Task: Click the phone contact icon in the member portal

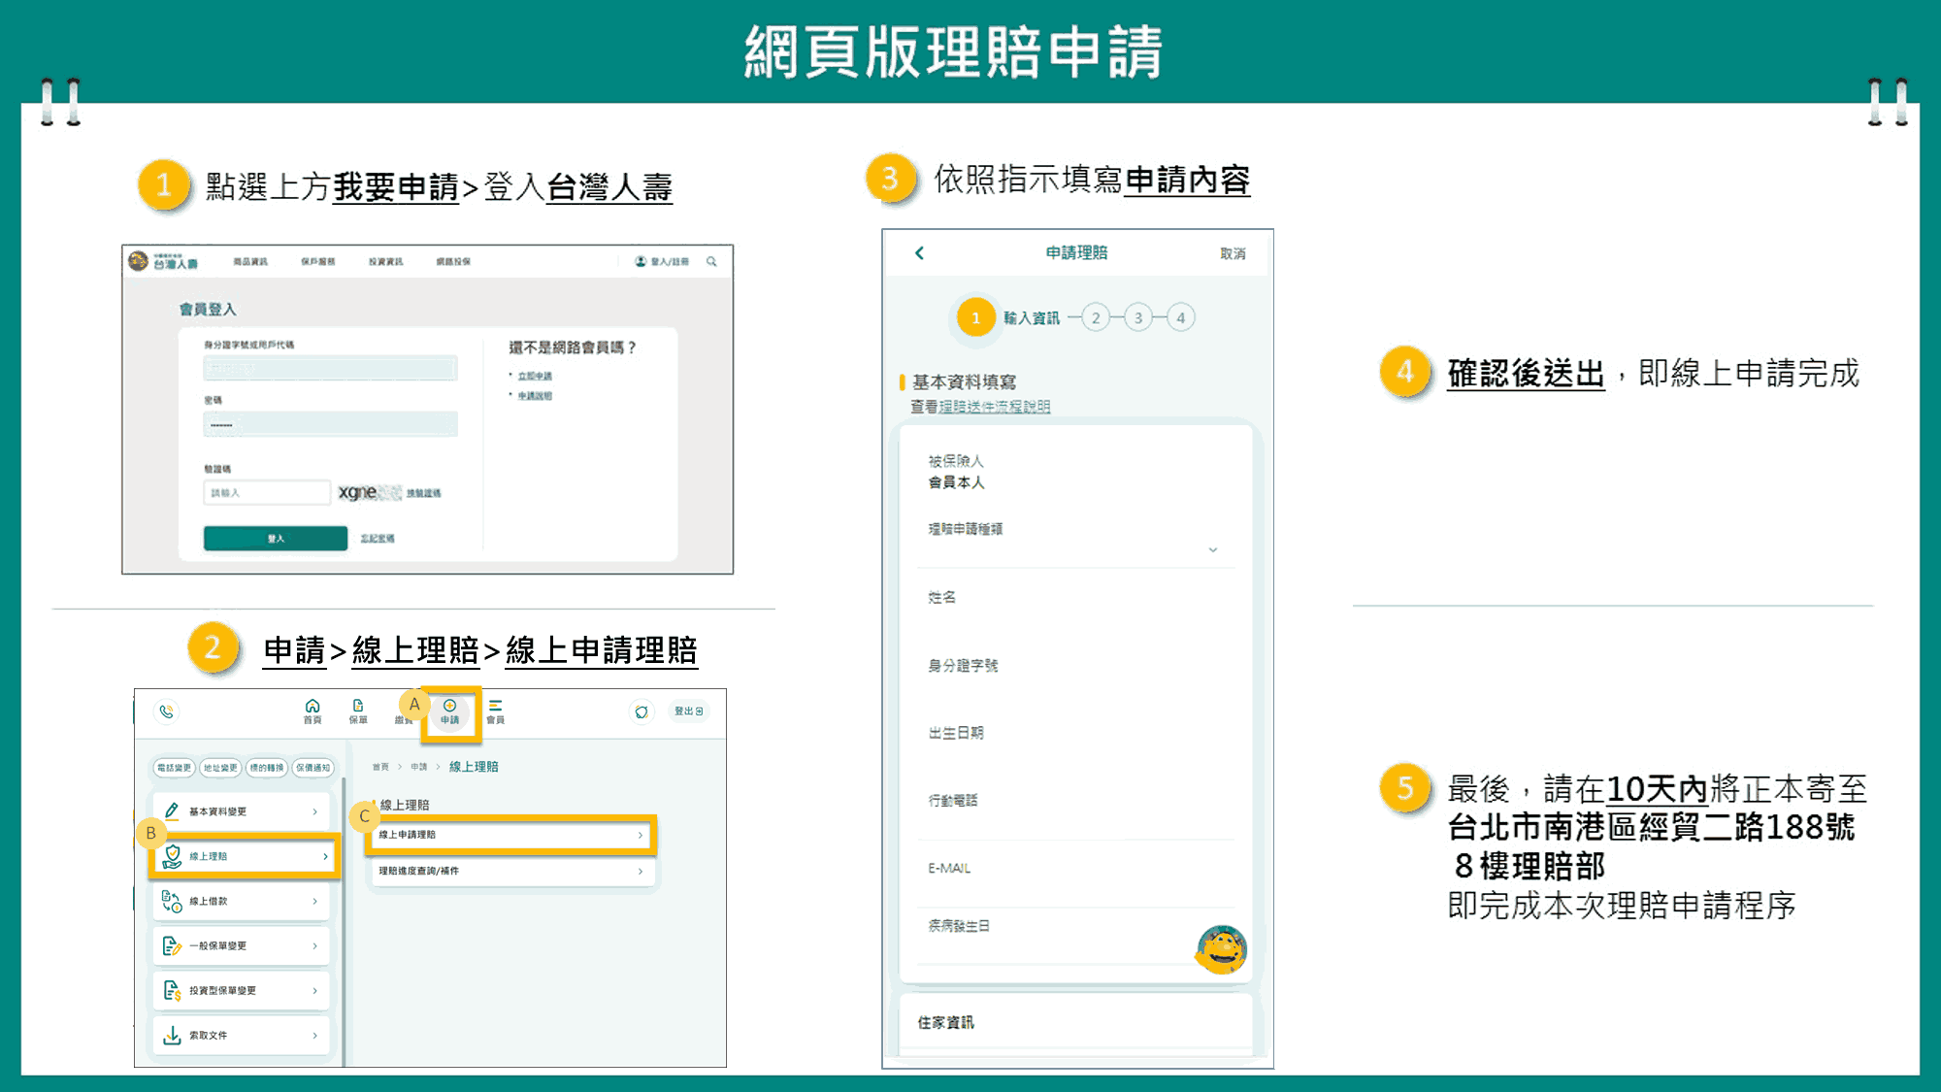Action: [x=167, y=711]
